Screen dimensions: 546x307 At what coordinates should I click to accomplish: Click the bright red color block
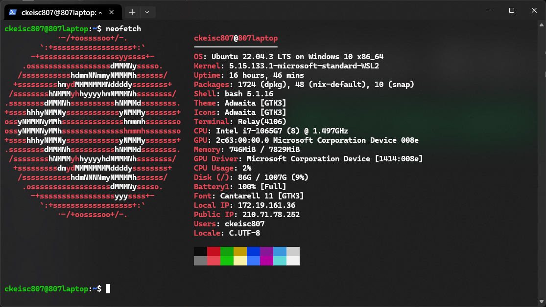pyautogui.click(x=214, y=261)
